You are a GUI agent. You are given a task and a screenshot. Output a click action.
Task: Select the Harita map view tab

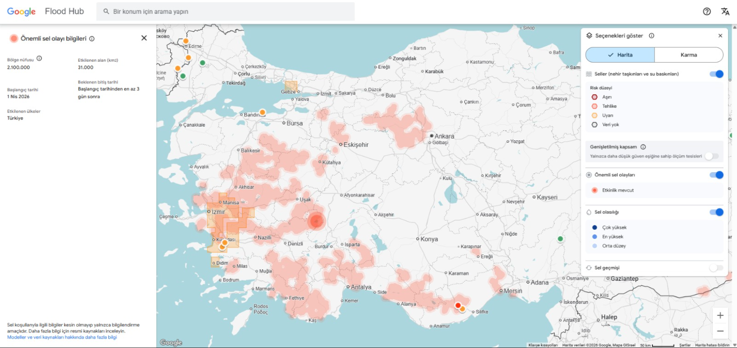(x=620, y=55)
